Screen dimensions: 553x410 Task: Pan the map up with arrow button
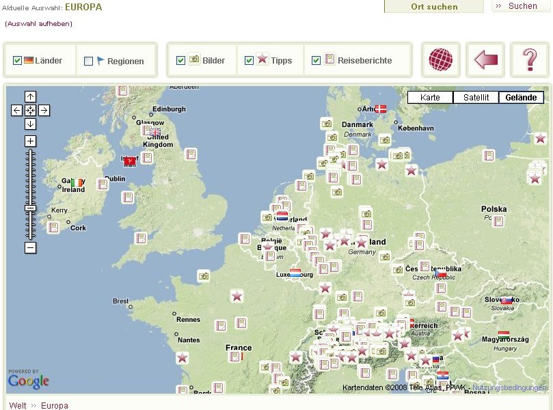click(x=31, y=97)
